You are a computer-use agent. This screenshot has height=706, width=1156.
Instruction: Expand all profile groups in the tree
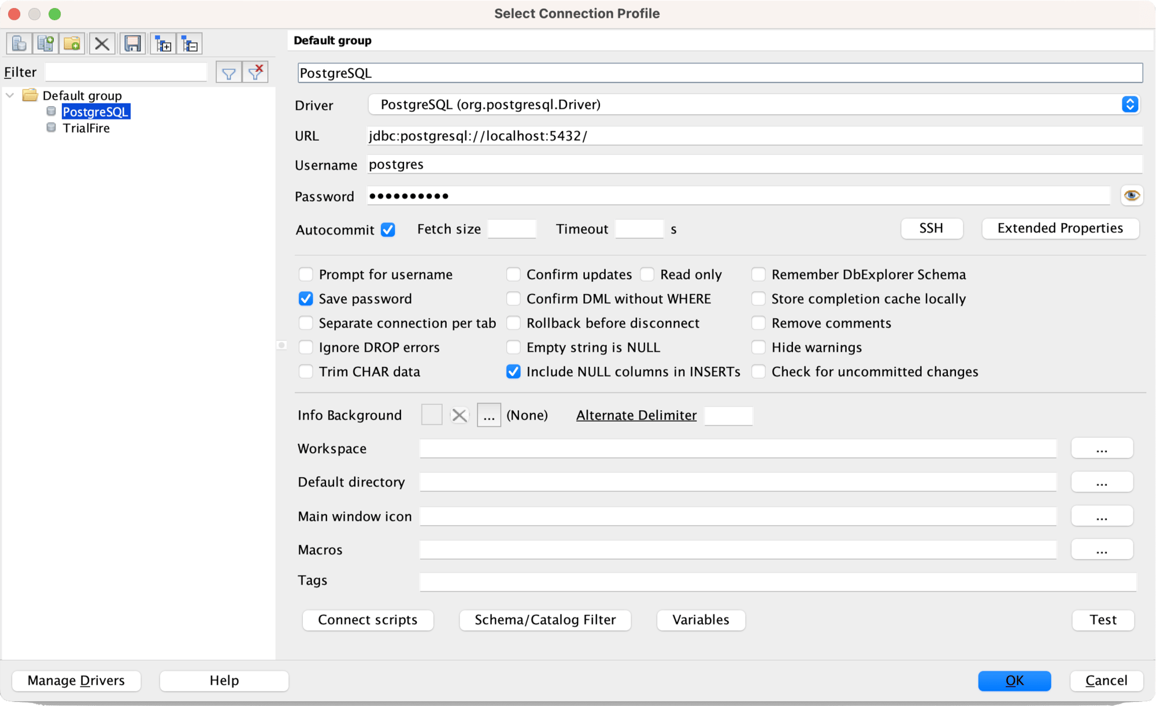coord(164,43)
